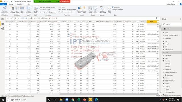
Task: Open the File tab
Action: (3, 4)
